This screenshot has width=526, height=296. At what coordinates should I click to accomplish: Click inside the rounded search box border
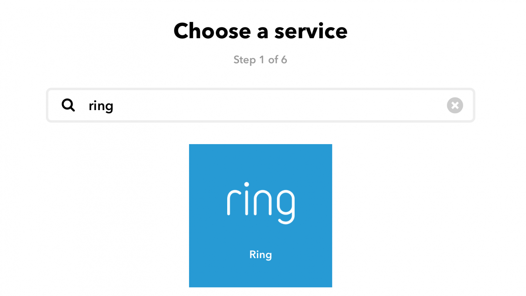tap(245, 105)
